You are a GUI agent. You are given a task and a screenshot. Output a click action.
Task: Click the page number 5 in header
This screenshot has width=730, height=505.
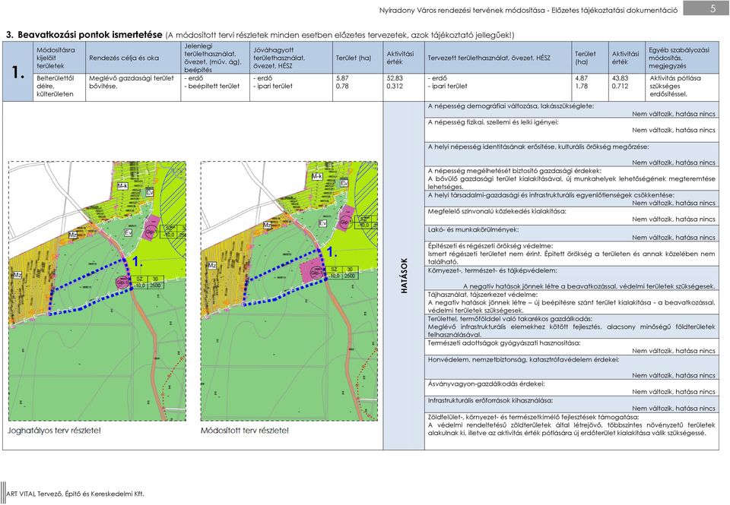point(713,8)
